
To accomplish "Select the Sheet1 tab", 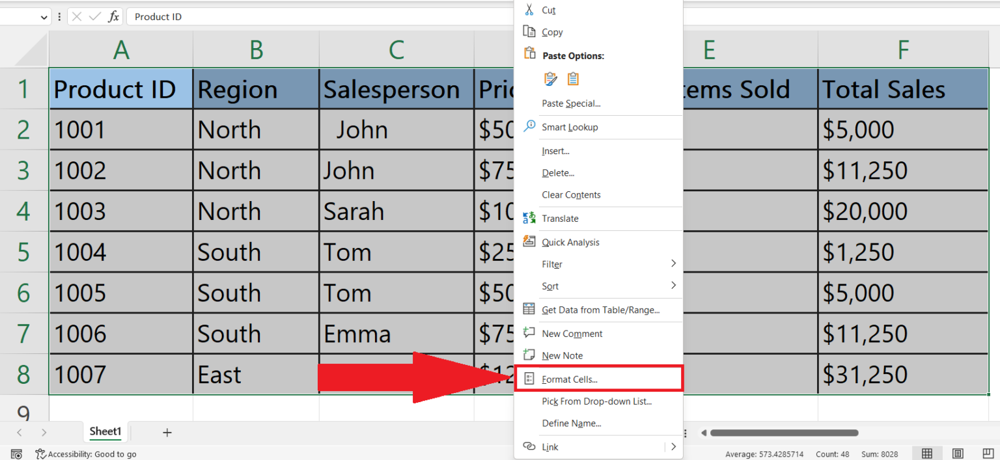I will click(x=105, y=431).
